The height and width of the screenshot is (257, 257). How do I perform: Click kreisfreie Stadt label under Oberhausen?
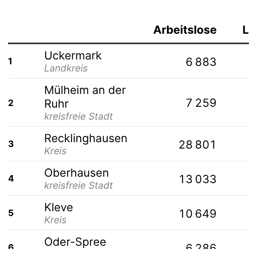[x=79, y=186]
